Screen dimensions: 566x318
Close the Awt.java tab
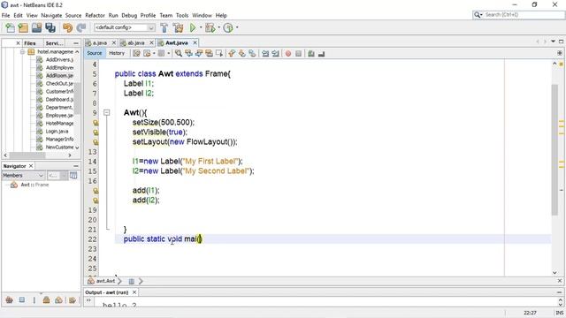click(x=195, y=42)
